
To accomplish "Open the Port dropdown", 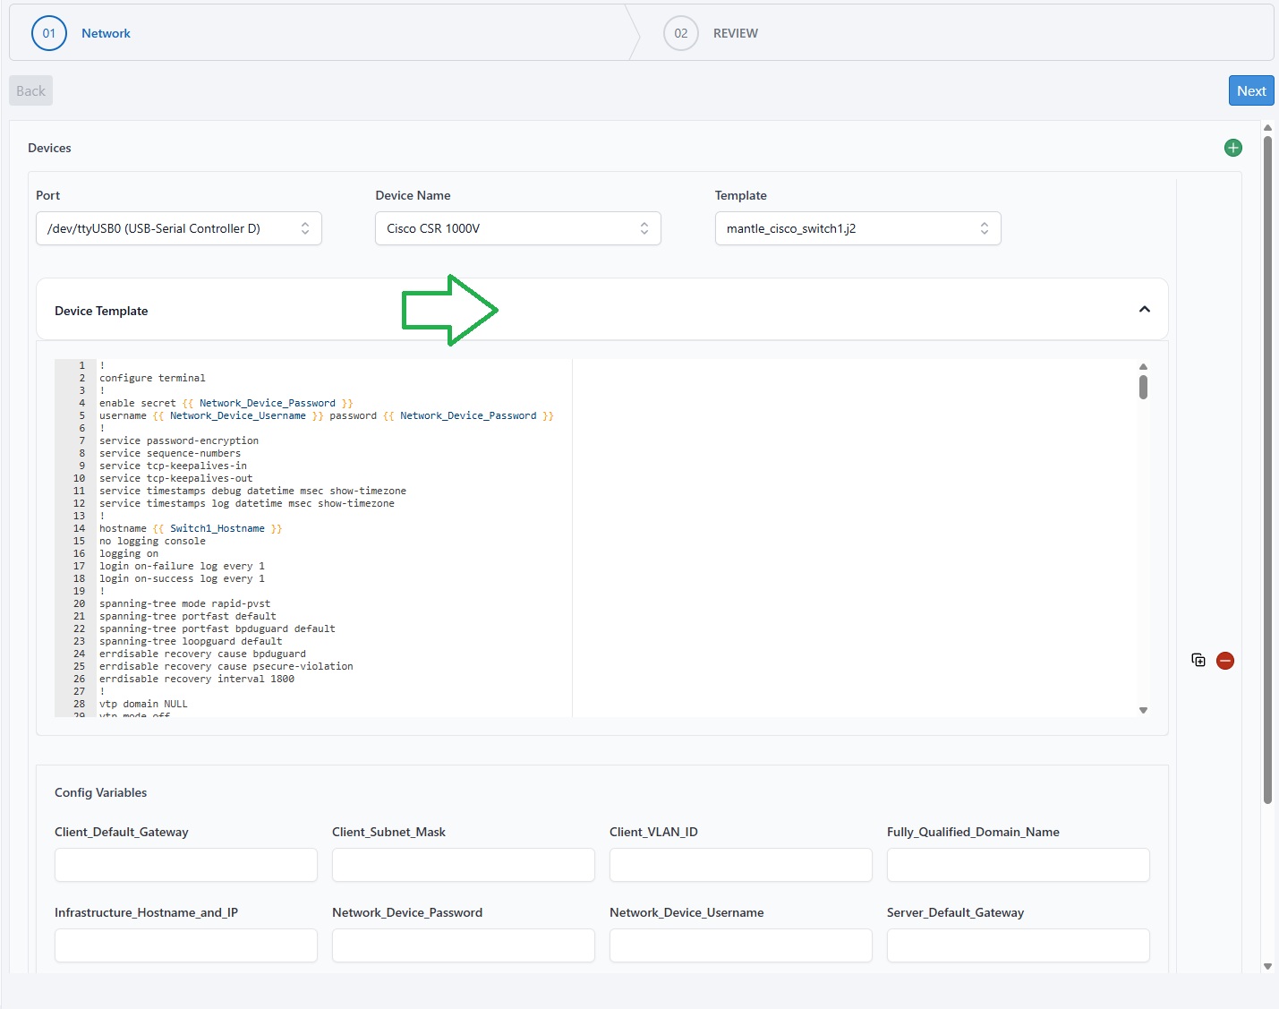I will coord(179,228).
